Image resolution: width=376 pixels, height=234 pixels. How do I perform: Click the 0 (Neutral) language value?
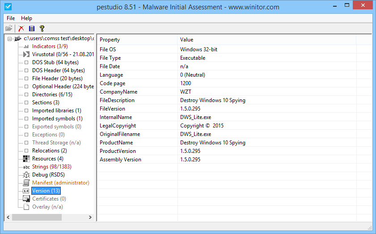(x=193, y=75)
